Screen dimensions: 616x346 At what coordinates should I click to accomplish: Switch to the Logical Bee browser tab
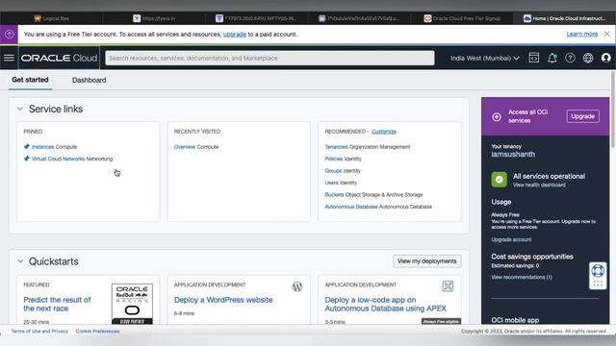51,18
